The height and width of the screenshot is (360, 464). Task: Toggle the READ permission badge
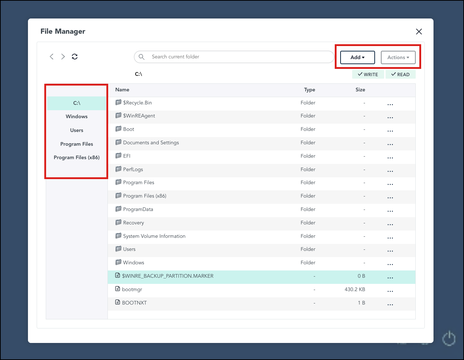coord(400,74)
